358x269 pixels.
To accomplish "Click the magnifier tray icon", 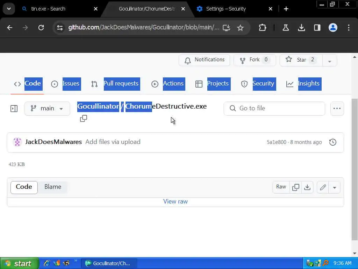I will point(326,263).
